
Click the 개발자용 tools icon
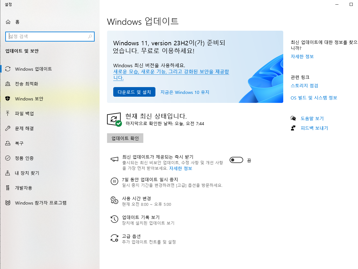(x=8, y=188)
